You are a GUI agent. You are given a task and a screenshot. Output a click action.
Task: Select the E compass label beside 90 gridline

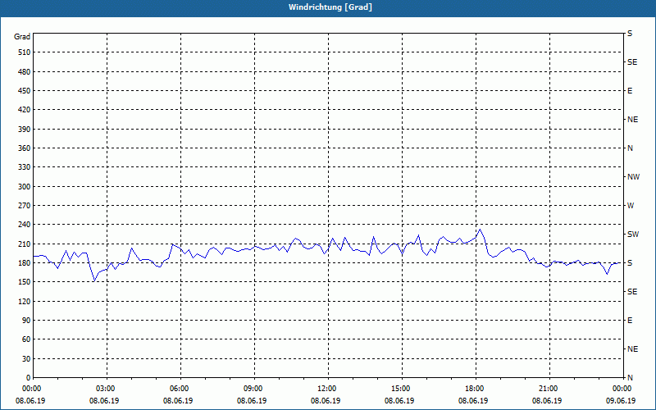pos(630,321)
